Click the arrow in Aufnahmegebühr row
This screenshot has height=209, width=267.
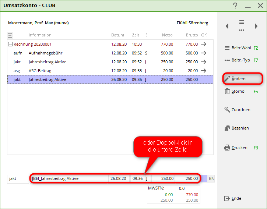(204, 53)
